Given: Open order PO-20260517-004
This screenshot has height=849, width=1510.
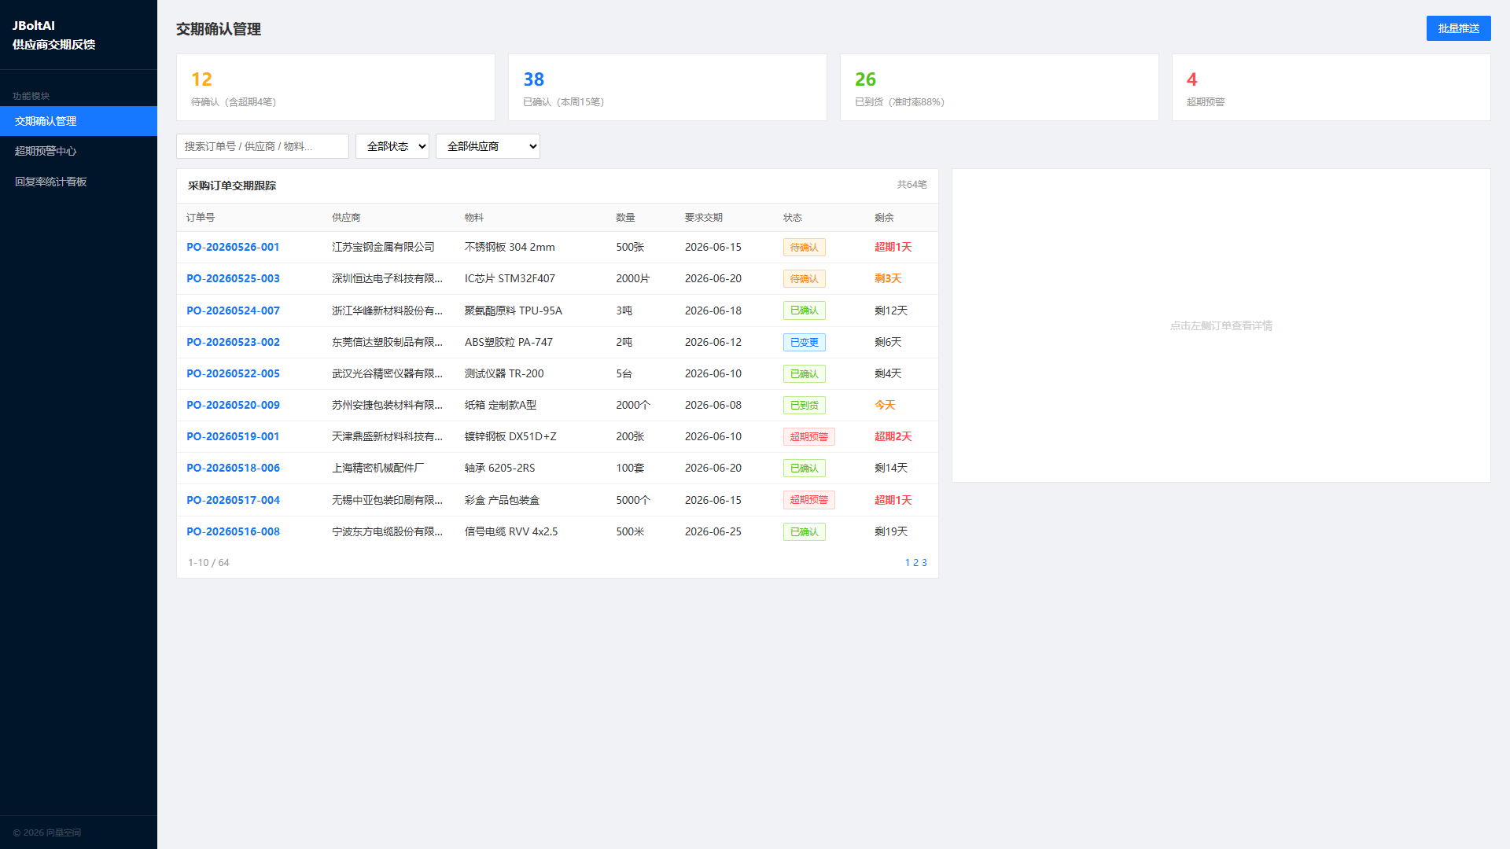Looking at the screenshot, I should (233, 500).
